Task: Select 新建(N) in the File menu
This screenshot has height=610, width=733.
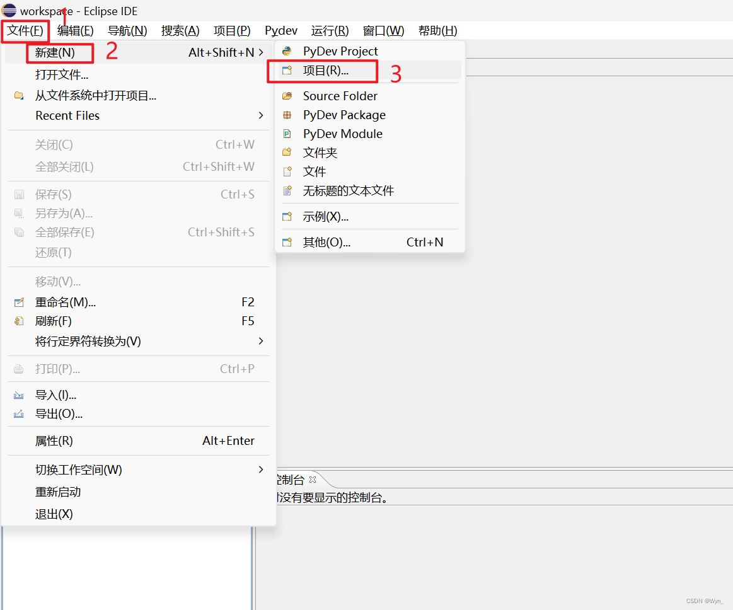Action: click(137, 52)
